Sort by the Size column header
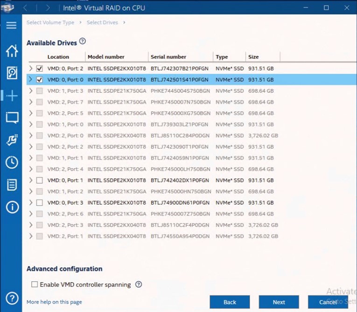Screen dimensions: 357x312 253,57
